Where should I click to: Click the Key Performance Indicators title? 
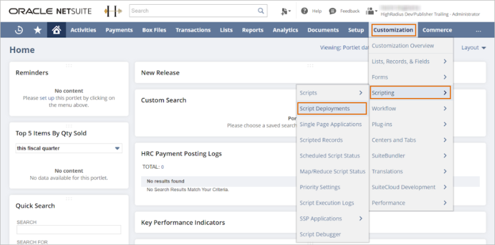183,223
